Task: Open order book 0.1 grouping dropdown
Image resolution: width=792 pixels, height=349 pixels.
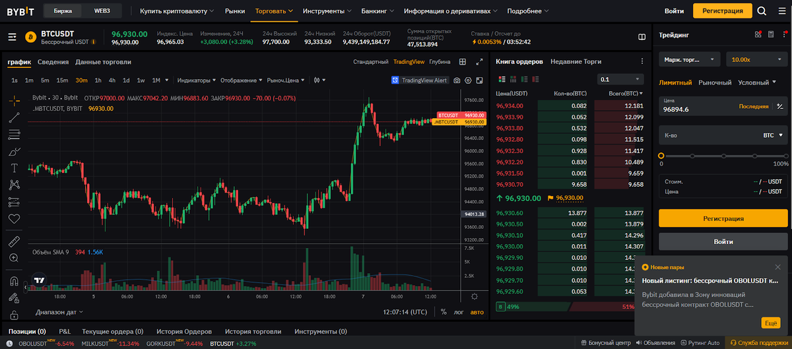Action: pos(620,79)
